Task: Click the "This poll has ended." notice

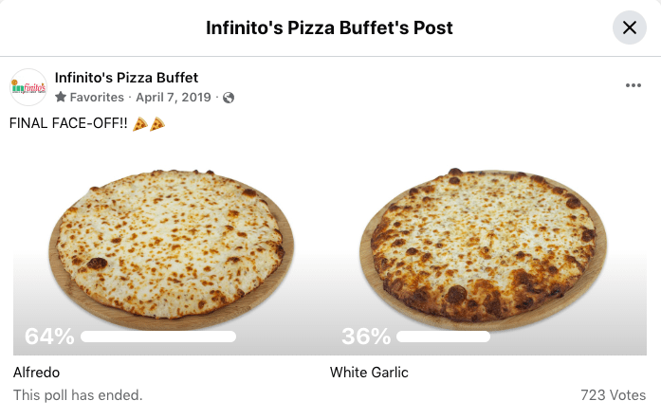Action: click(78, 395)
